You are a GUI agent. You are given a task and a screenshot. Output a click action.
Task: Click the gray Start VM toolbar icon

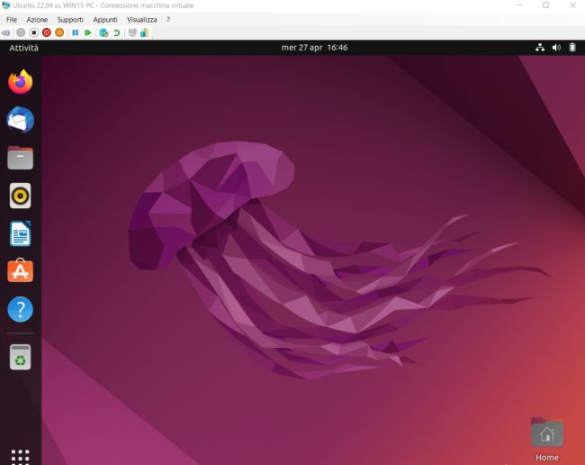(21, 32)
